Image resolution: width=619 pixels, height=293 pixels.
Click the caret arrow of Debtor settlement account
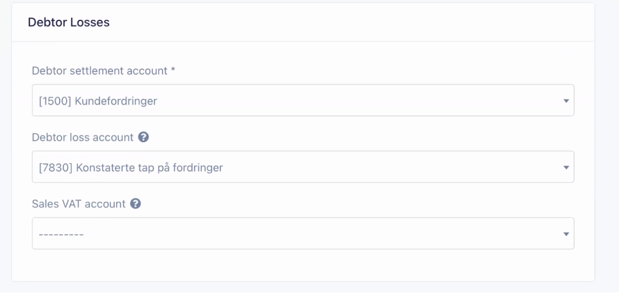566,101
